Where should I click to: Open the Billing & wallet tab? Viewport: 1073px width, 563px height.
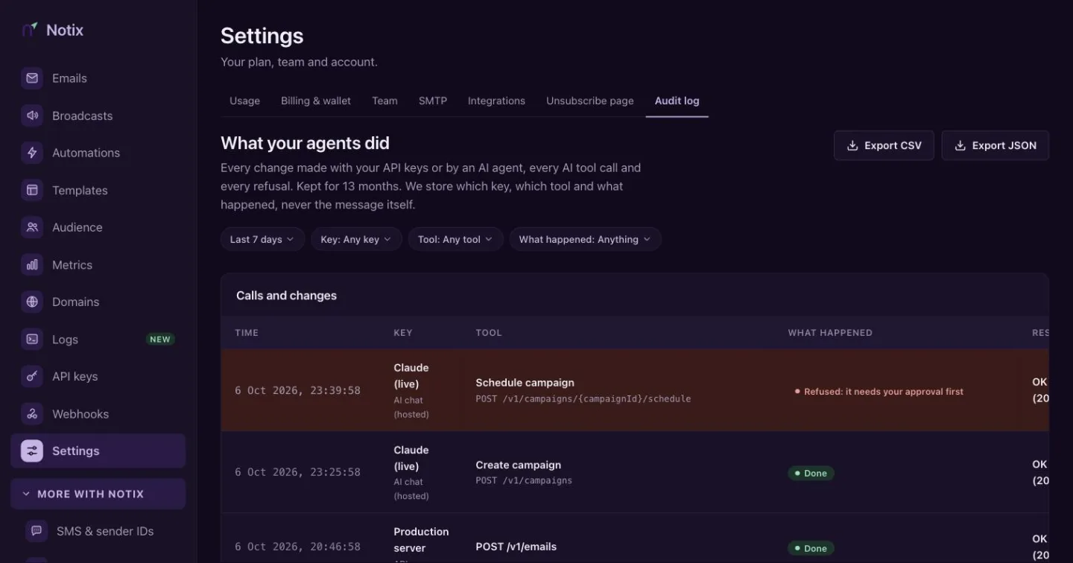(x=316, y=101)
